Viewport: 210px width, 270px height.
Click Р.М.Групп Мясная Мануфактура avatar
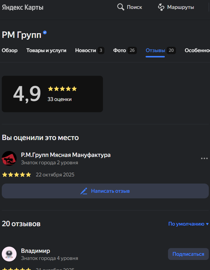point(9,158)
